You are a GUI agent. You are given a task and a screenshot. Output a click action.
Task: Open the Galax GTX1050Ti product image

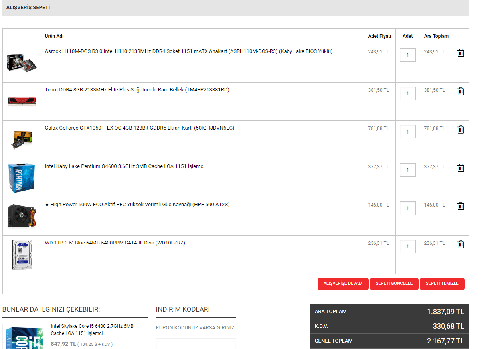[x=22, y=140]
